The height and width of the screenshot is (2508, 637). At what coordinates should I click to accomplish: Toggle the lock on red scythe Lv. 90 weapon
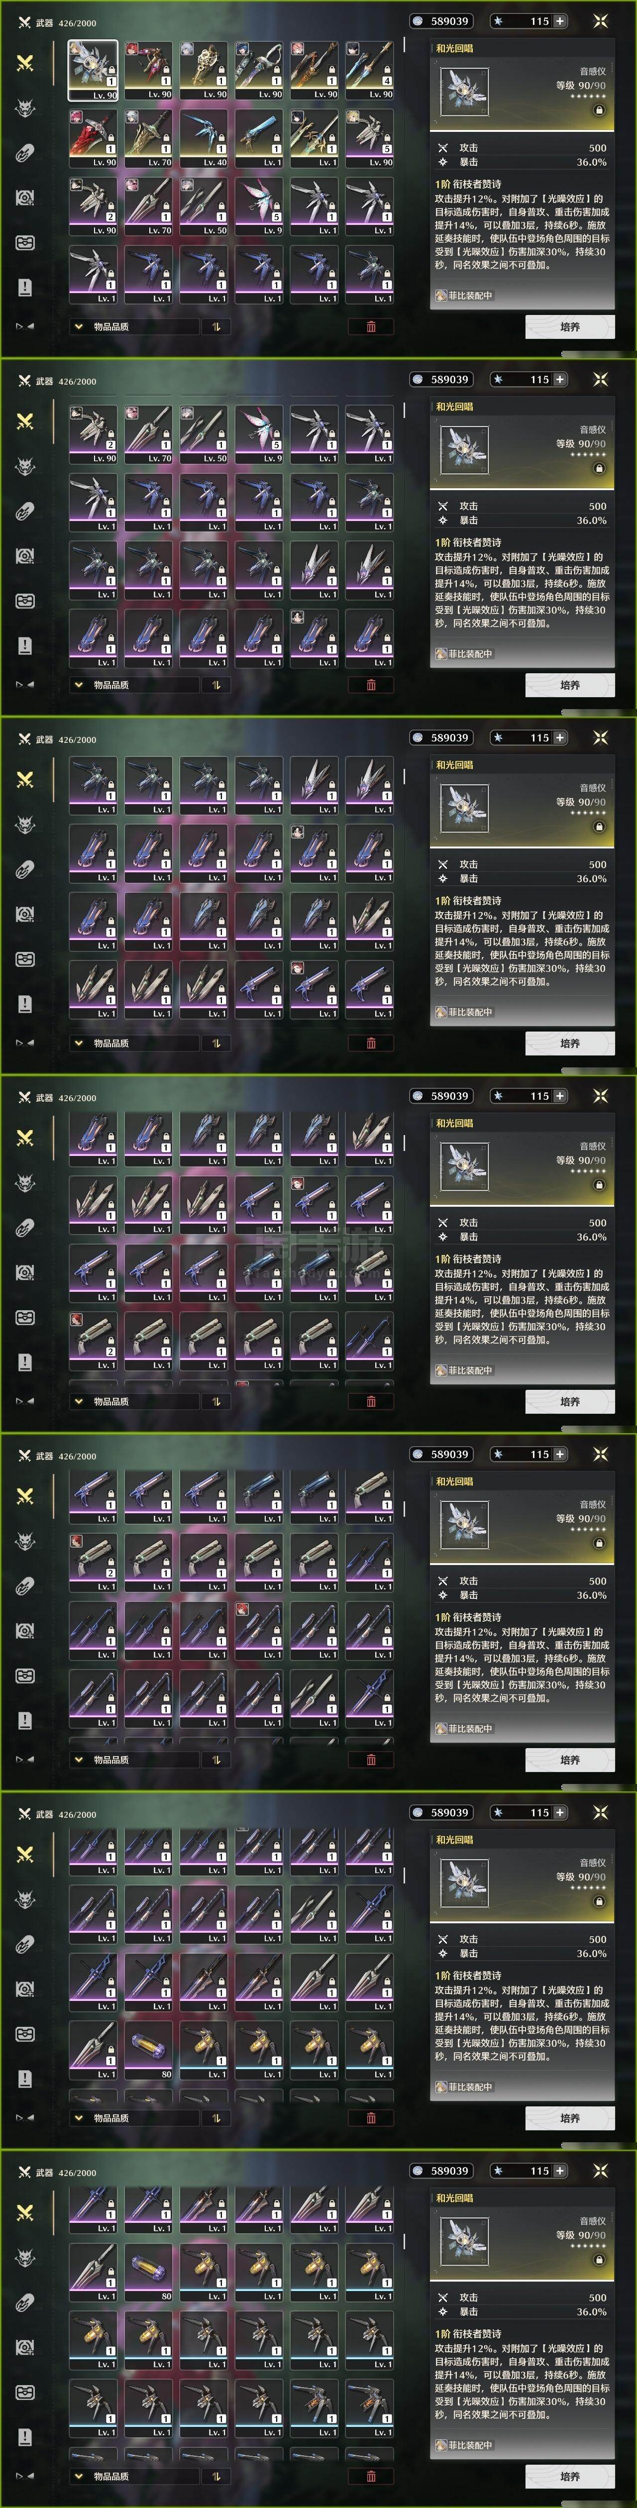[110, 138]
